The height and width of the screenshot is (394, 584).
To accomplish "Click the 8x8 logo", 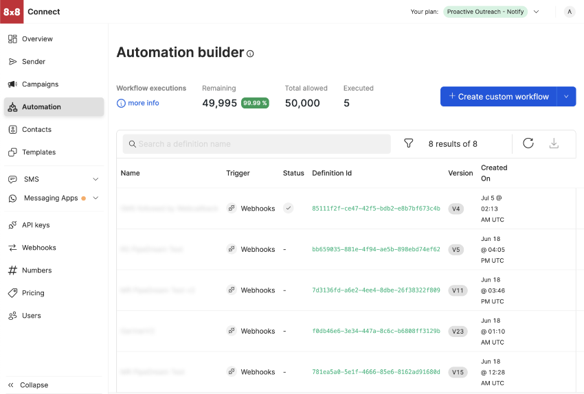I will 12,12.
